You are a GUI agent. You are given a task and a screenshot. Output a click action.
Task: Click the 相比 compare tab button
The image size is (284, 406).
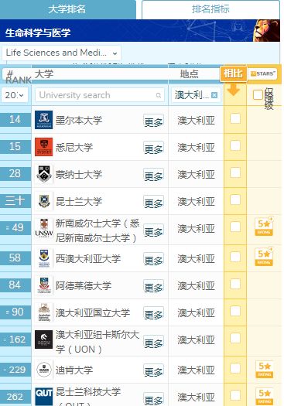(233, 73)
